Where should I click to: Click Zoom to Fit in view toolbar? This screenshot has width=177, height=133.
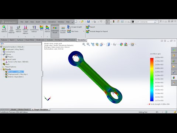pyautogui.click(x=84, y=44)
